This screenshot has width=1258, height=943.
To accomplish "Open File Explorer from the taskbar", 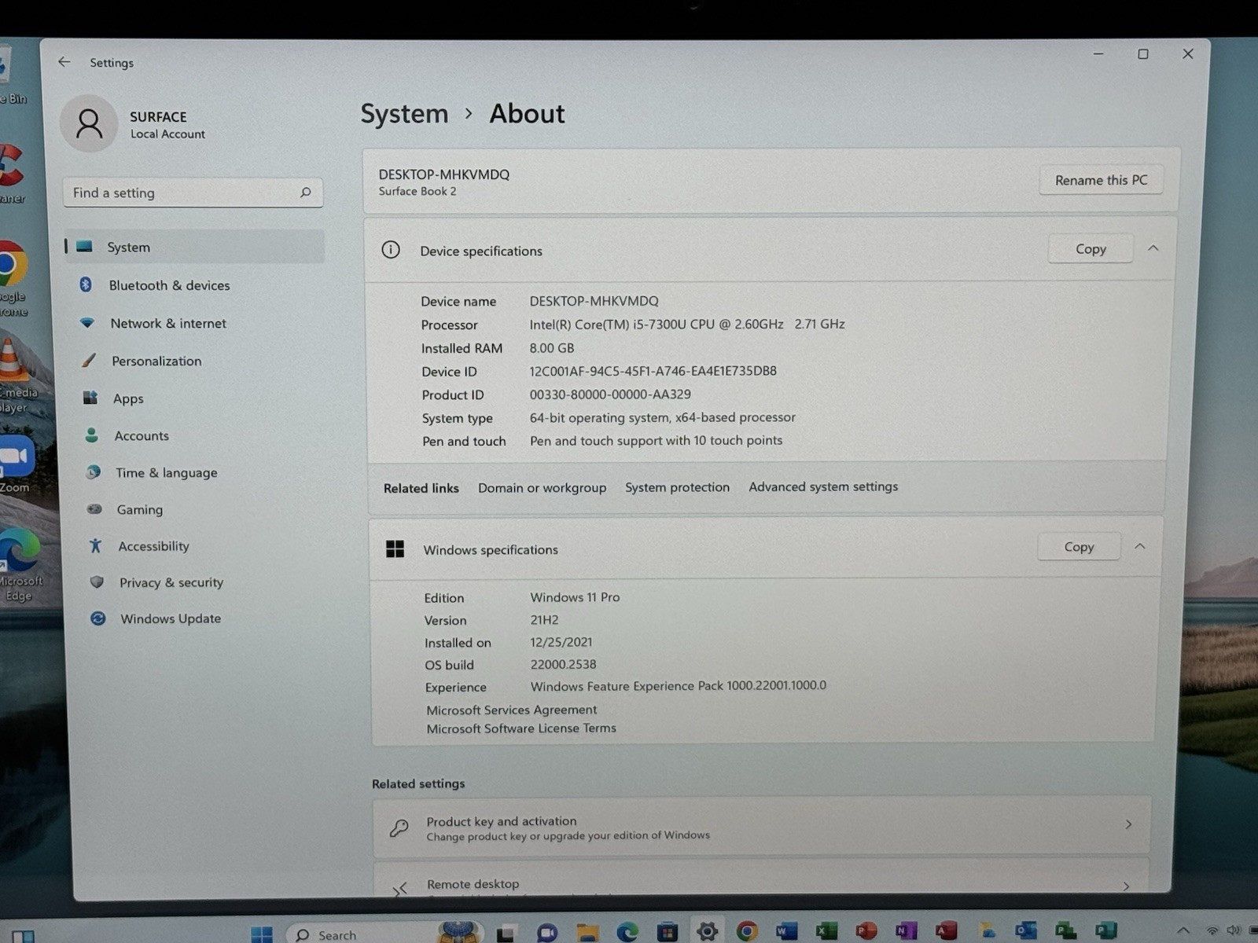I will point(587,933).
